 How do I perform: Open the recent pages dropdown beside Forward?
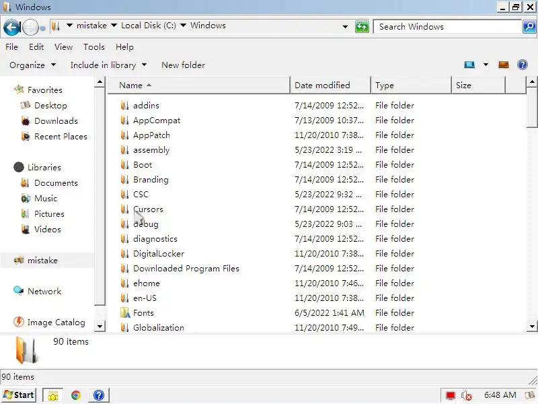(x=42, y=28)
